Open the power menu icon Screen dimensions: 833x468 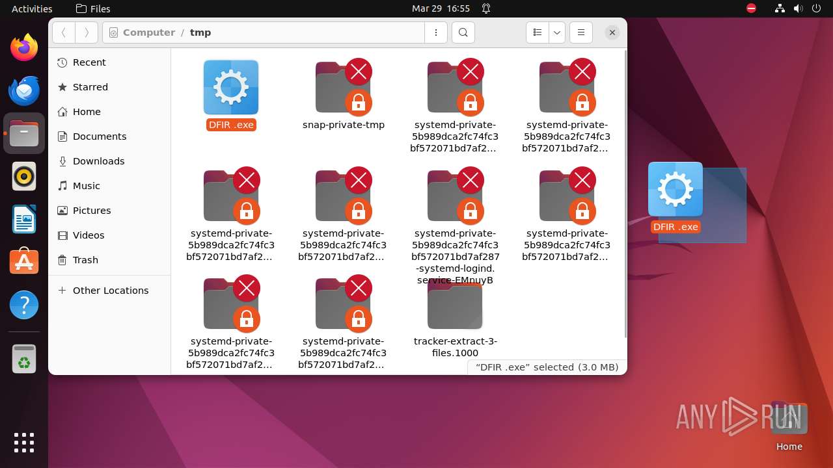coord(817,8)
